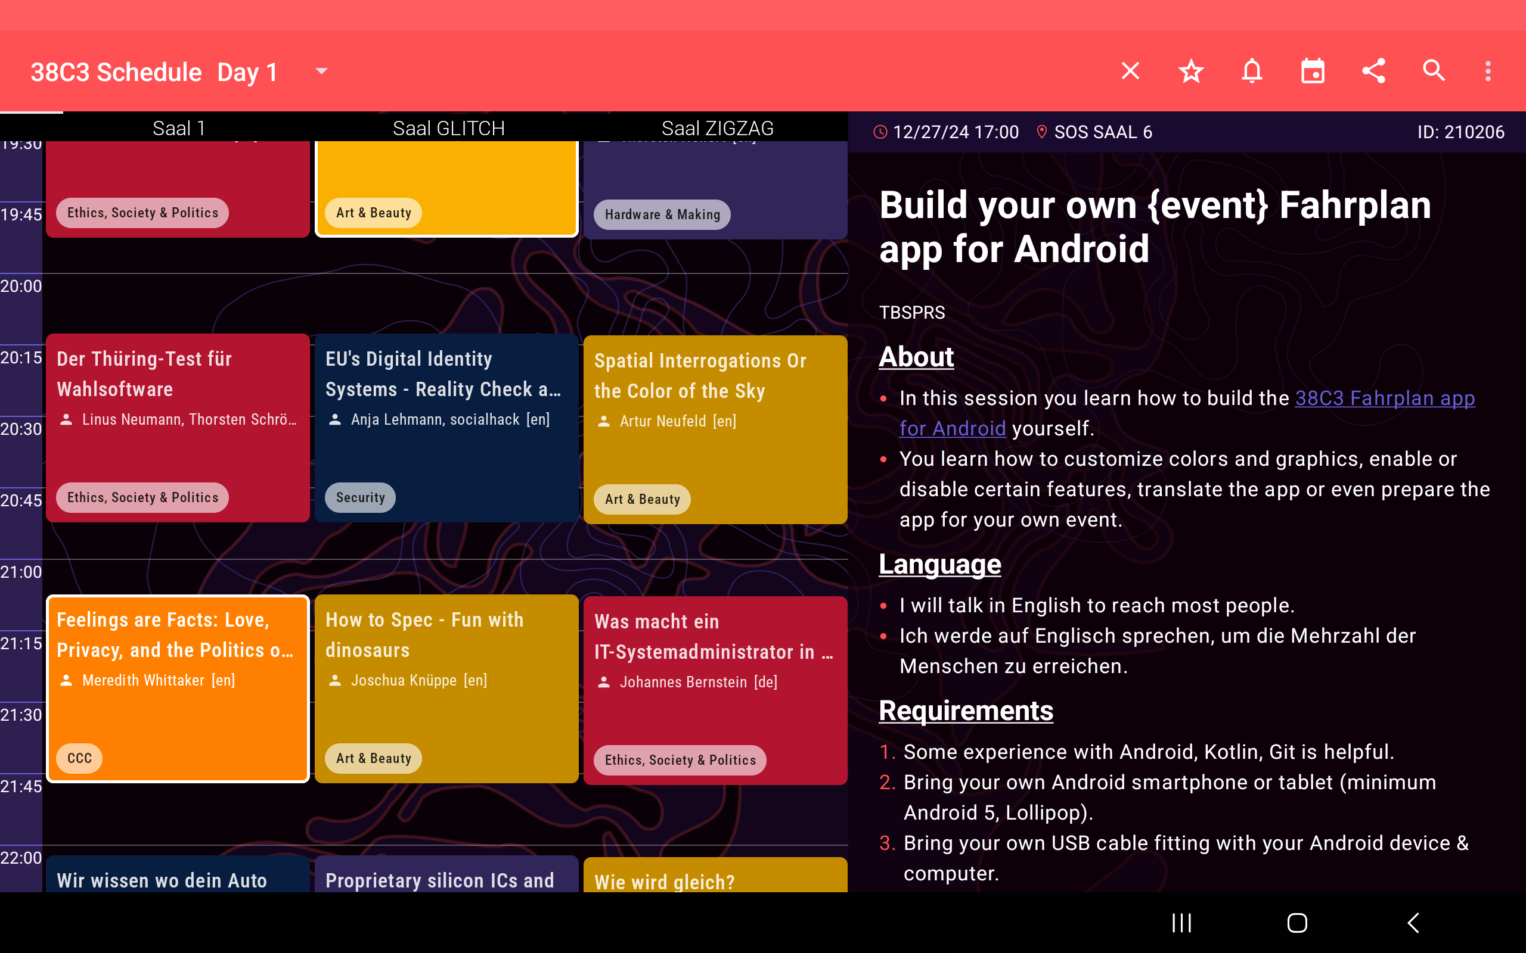
Task: Click Art & Beauty tag on Spatial Interrogations
Action: [642, 499]
